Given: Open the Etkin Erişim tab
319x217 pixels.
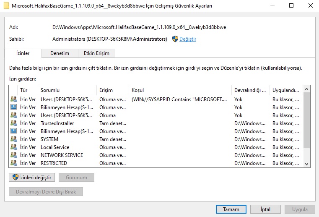Looking at the screenshot, I should tap(96, 53).
